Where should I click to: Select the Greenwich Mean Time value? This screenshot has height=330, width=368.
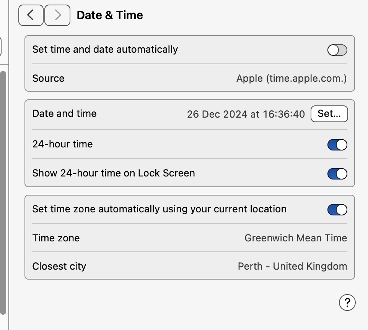tap(296, 238)
